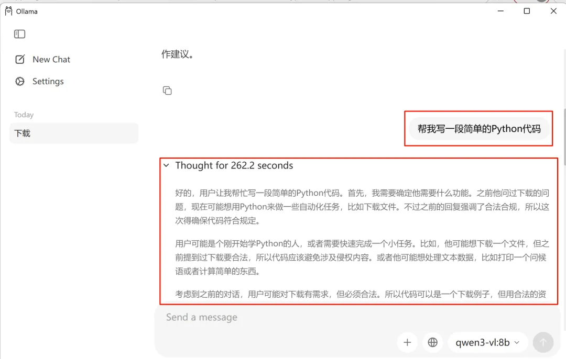This screenshot has height=359, width=566.
Task: Open the Settings label
Action: pyautogui.click(x=48, y=82)
